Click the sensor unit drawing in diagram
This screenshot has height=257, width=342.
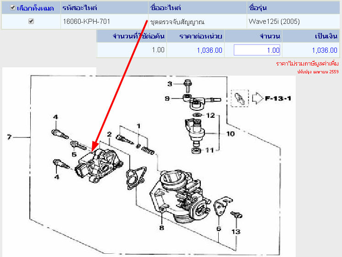[x=99, y=166]
